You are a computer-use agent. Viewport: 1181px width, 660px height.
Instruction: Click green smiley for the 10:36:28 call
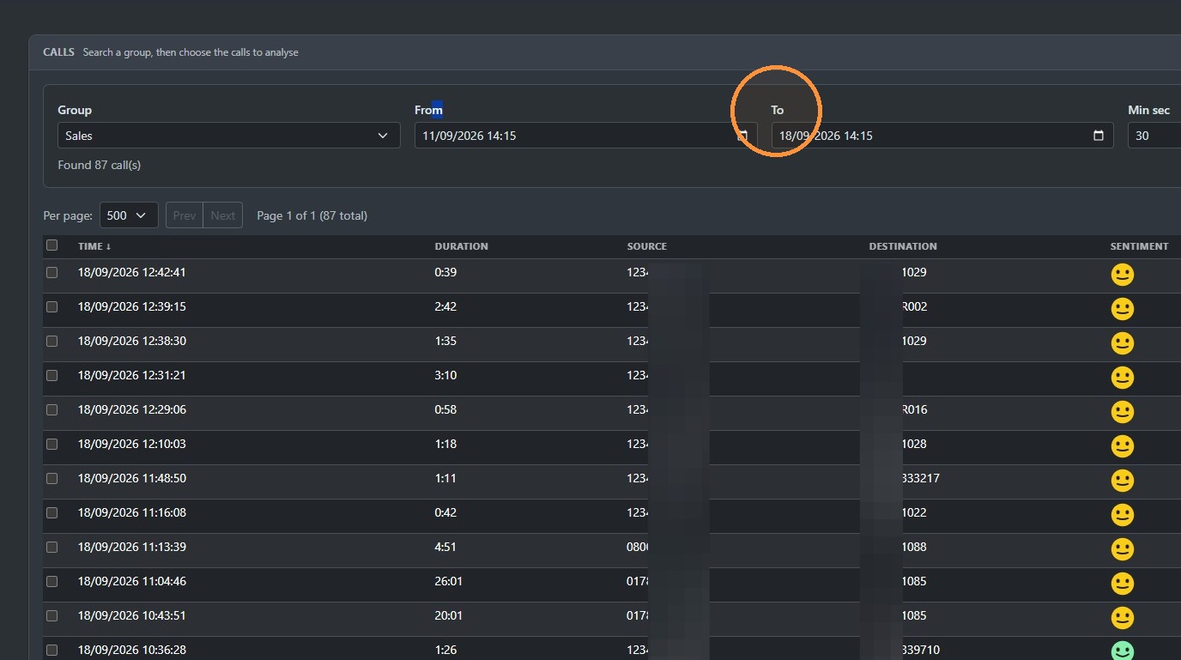1122,651
